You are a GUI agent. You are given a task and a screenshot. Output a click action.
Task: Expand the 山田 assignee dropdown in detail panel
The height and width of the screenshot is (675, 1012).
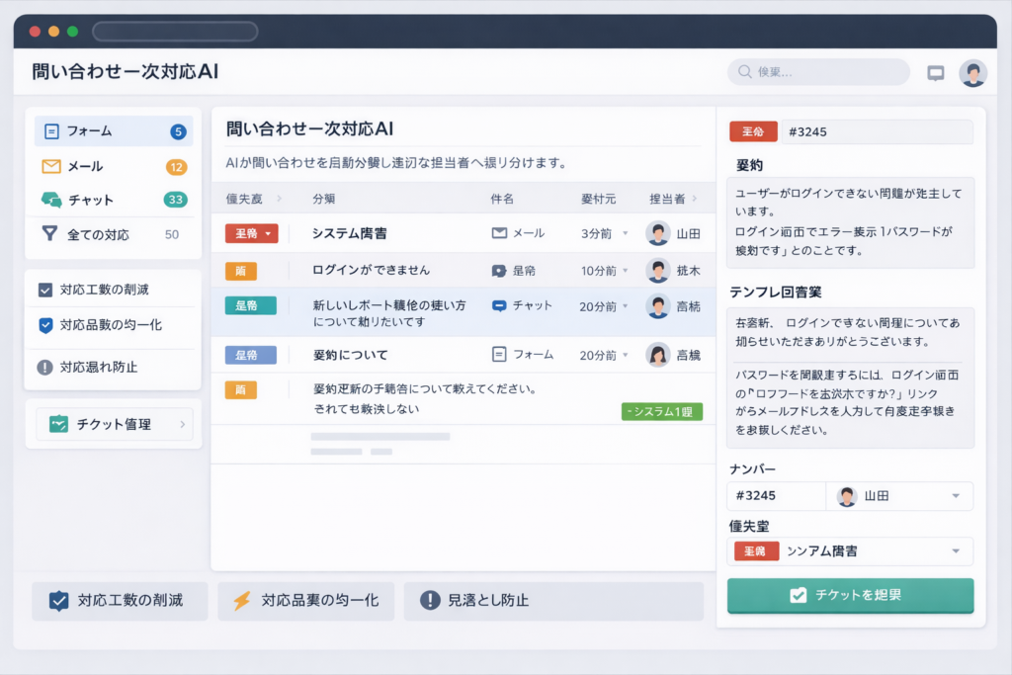(x=955, y=496)
